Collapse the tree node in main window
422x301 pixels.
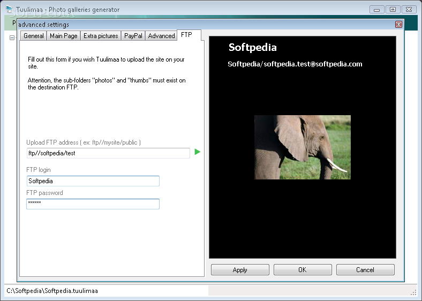12,37
